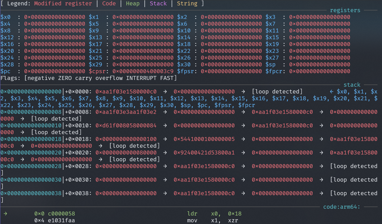Image resolution: width=382 pixels, height=224 pixels.
Task: Select Stack in the legend bar
Action: pos(158,3)
